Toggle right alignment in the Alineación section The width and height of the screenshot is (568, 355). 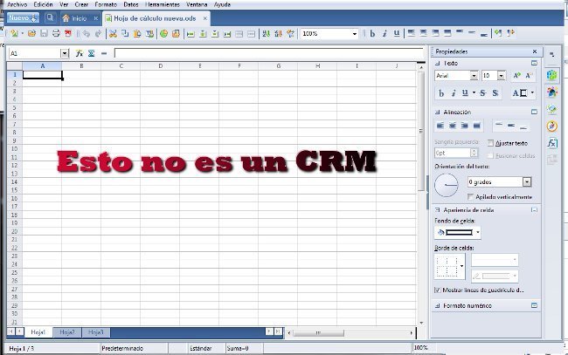coord(464,126)
